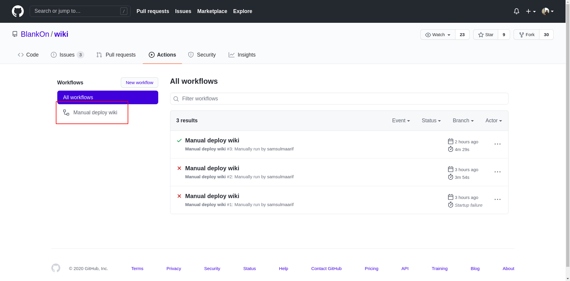Open the plus create-new menu
The width and height of the screenshot is (570, 281).
[x=531, y=11]
